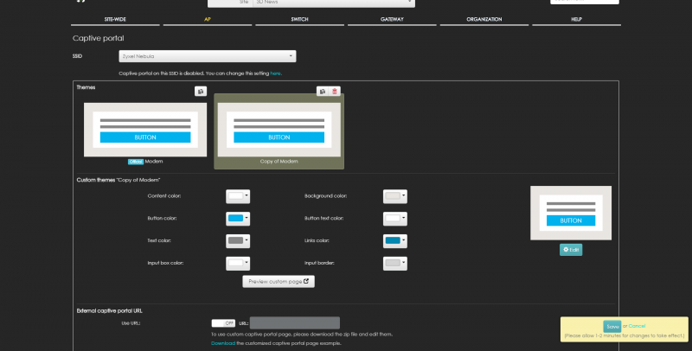Follow the 'here' settings link
This screenshot has height=351, width=692.
click(x=275, y=73)
